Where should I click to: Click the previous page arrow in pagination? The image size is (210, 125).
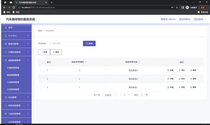tap(120, 95)
